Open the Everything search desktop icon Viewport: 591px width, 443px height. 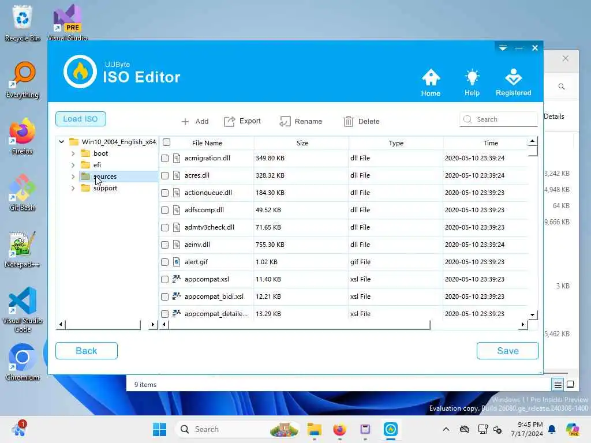(23, 80)
